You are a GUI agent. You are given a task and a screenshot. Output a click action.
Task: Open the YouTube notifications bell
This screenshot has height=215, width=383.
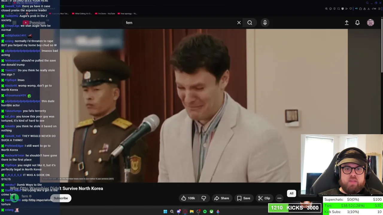coord(357,23)
